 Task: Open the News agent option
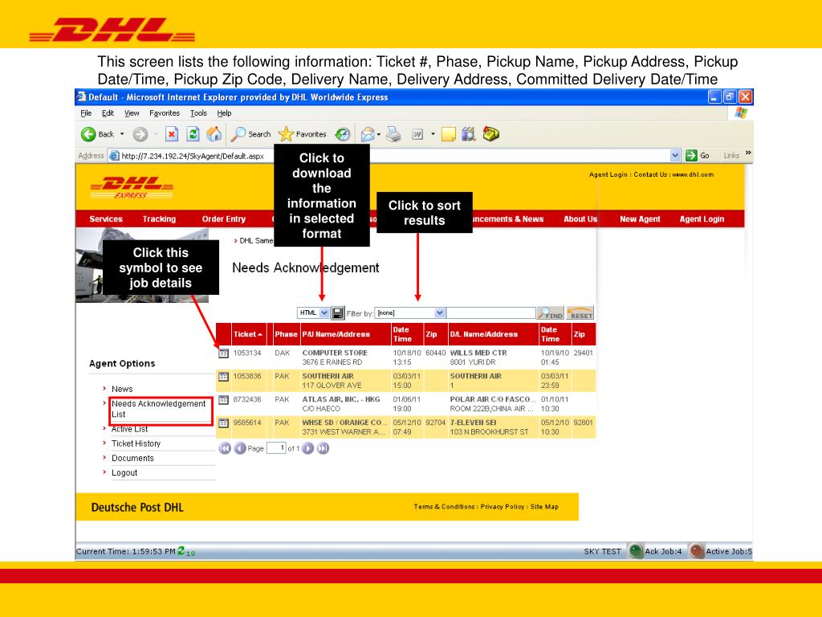point(122,390)
